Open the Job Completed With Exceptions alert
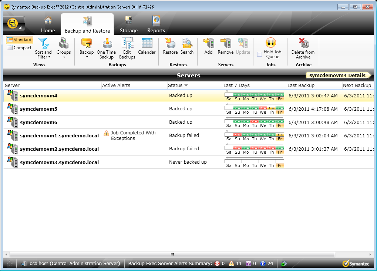Viewport: 377px width, 271px height. [x=133, y=135]
